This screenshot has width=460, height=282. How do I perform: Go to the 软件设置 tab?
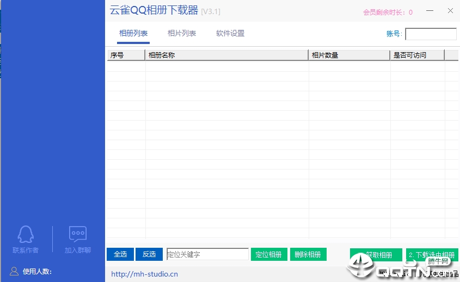coord(230,33)
